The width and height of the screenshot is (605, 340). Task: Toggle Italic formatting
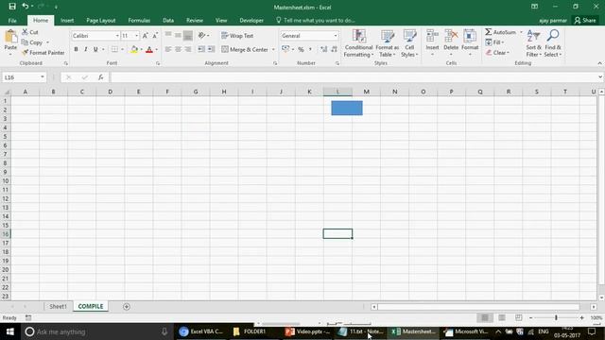[x=86, y=49]
